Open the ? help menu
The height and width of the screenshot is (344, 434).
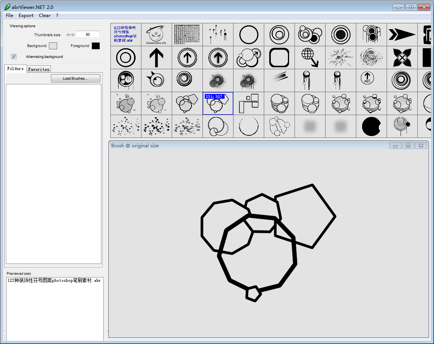point(57,16)
